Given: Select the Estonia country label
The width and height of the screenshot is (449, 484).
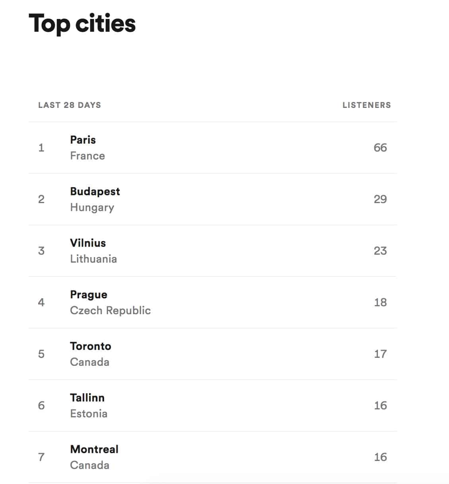Looking at the screenshot, I should click(89, 413).
